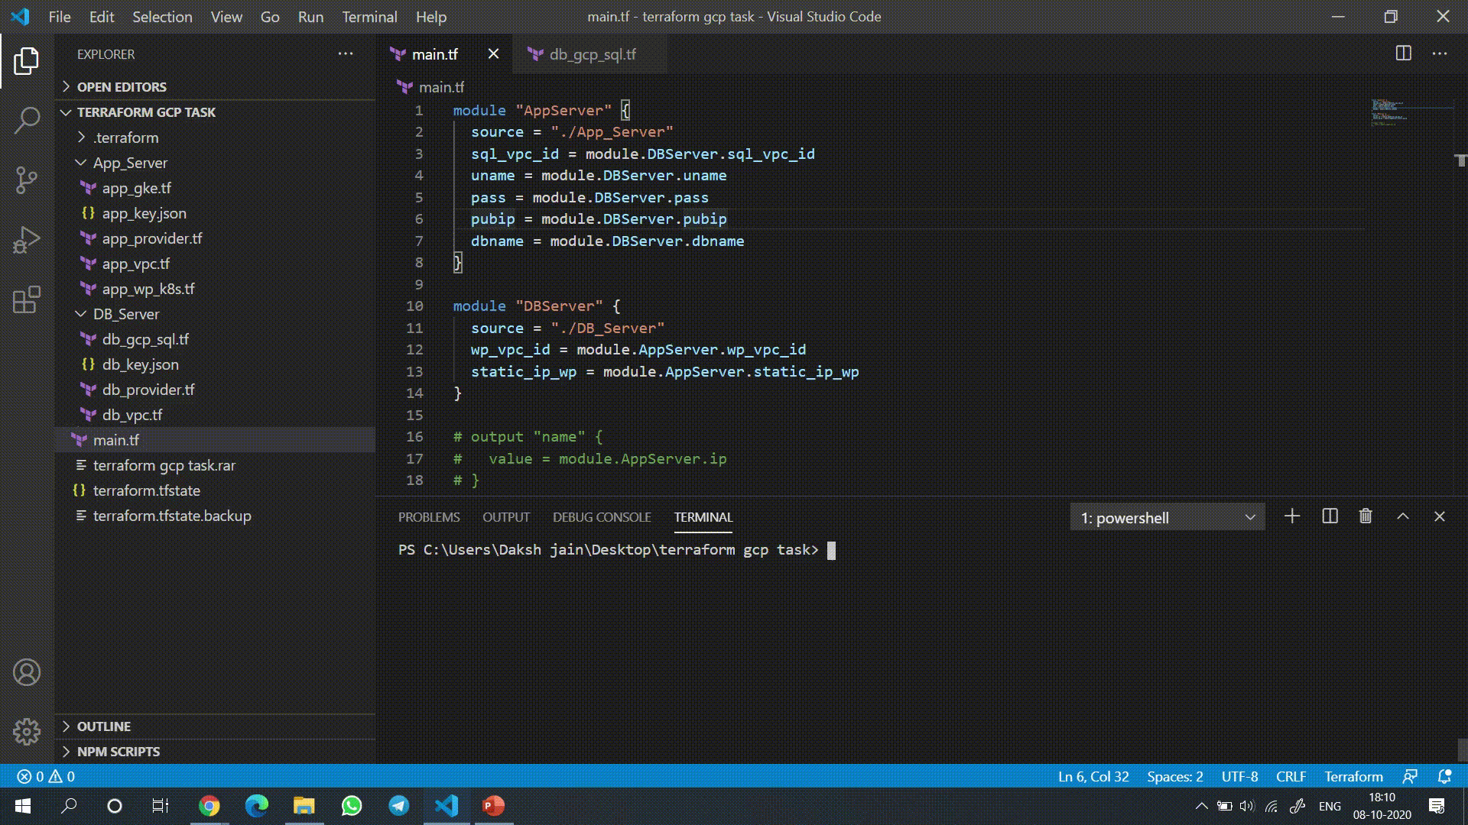Screen dimensions: 1468x825
Task: Open the Terminal menu
Action: [369, 17]
